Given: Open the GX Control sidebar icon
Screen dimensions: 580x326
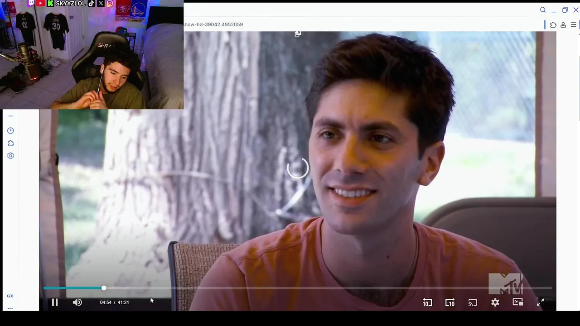Looking at the screenshot, I should [10, 296].
